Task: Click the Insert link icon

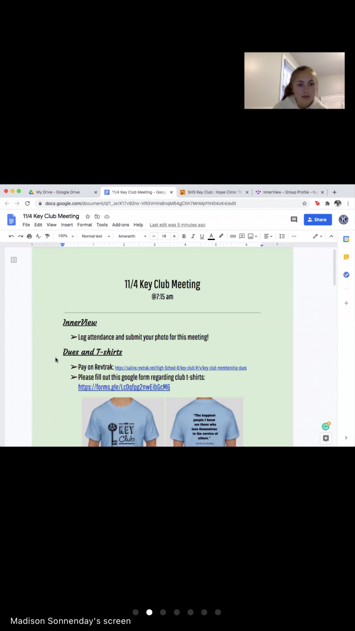Action: coord(233,236)
